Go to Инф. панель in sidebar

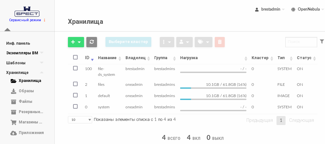click(x=18, y=43)
